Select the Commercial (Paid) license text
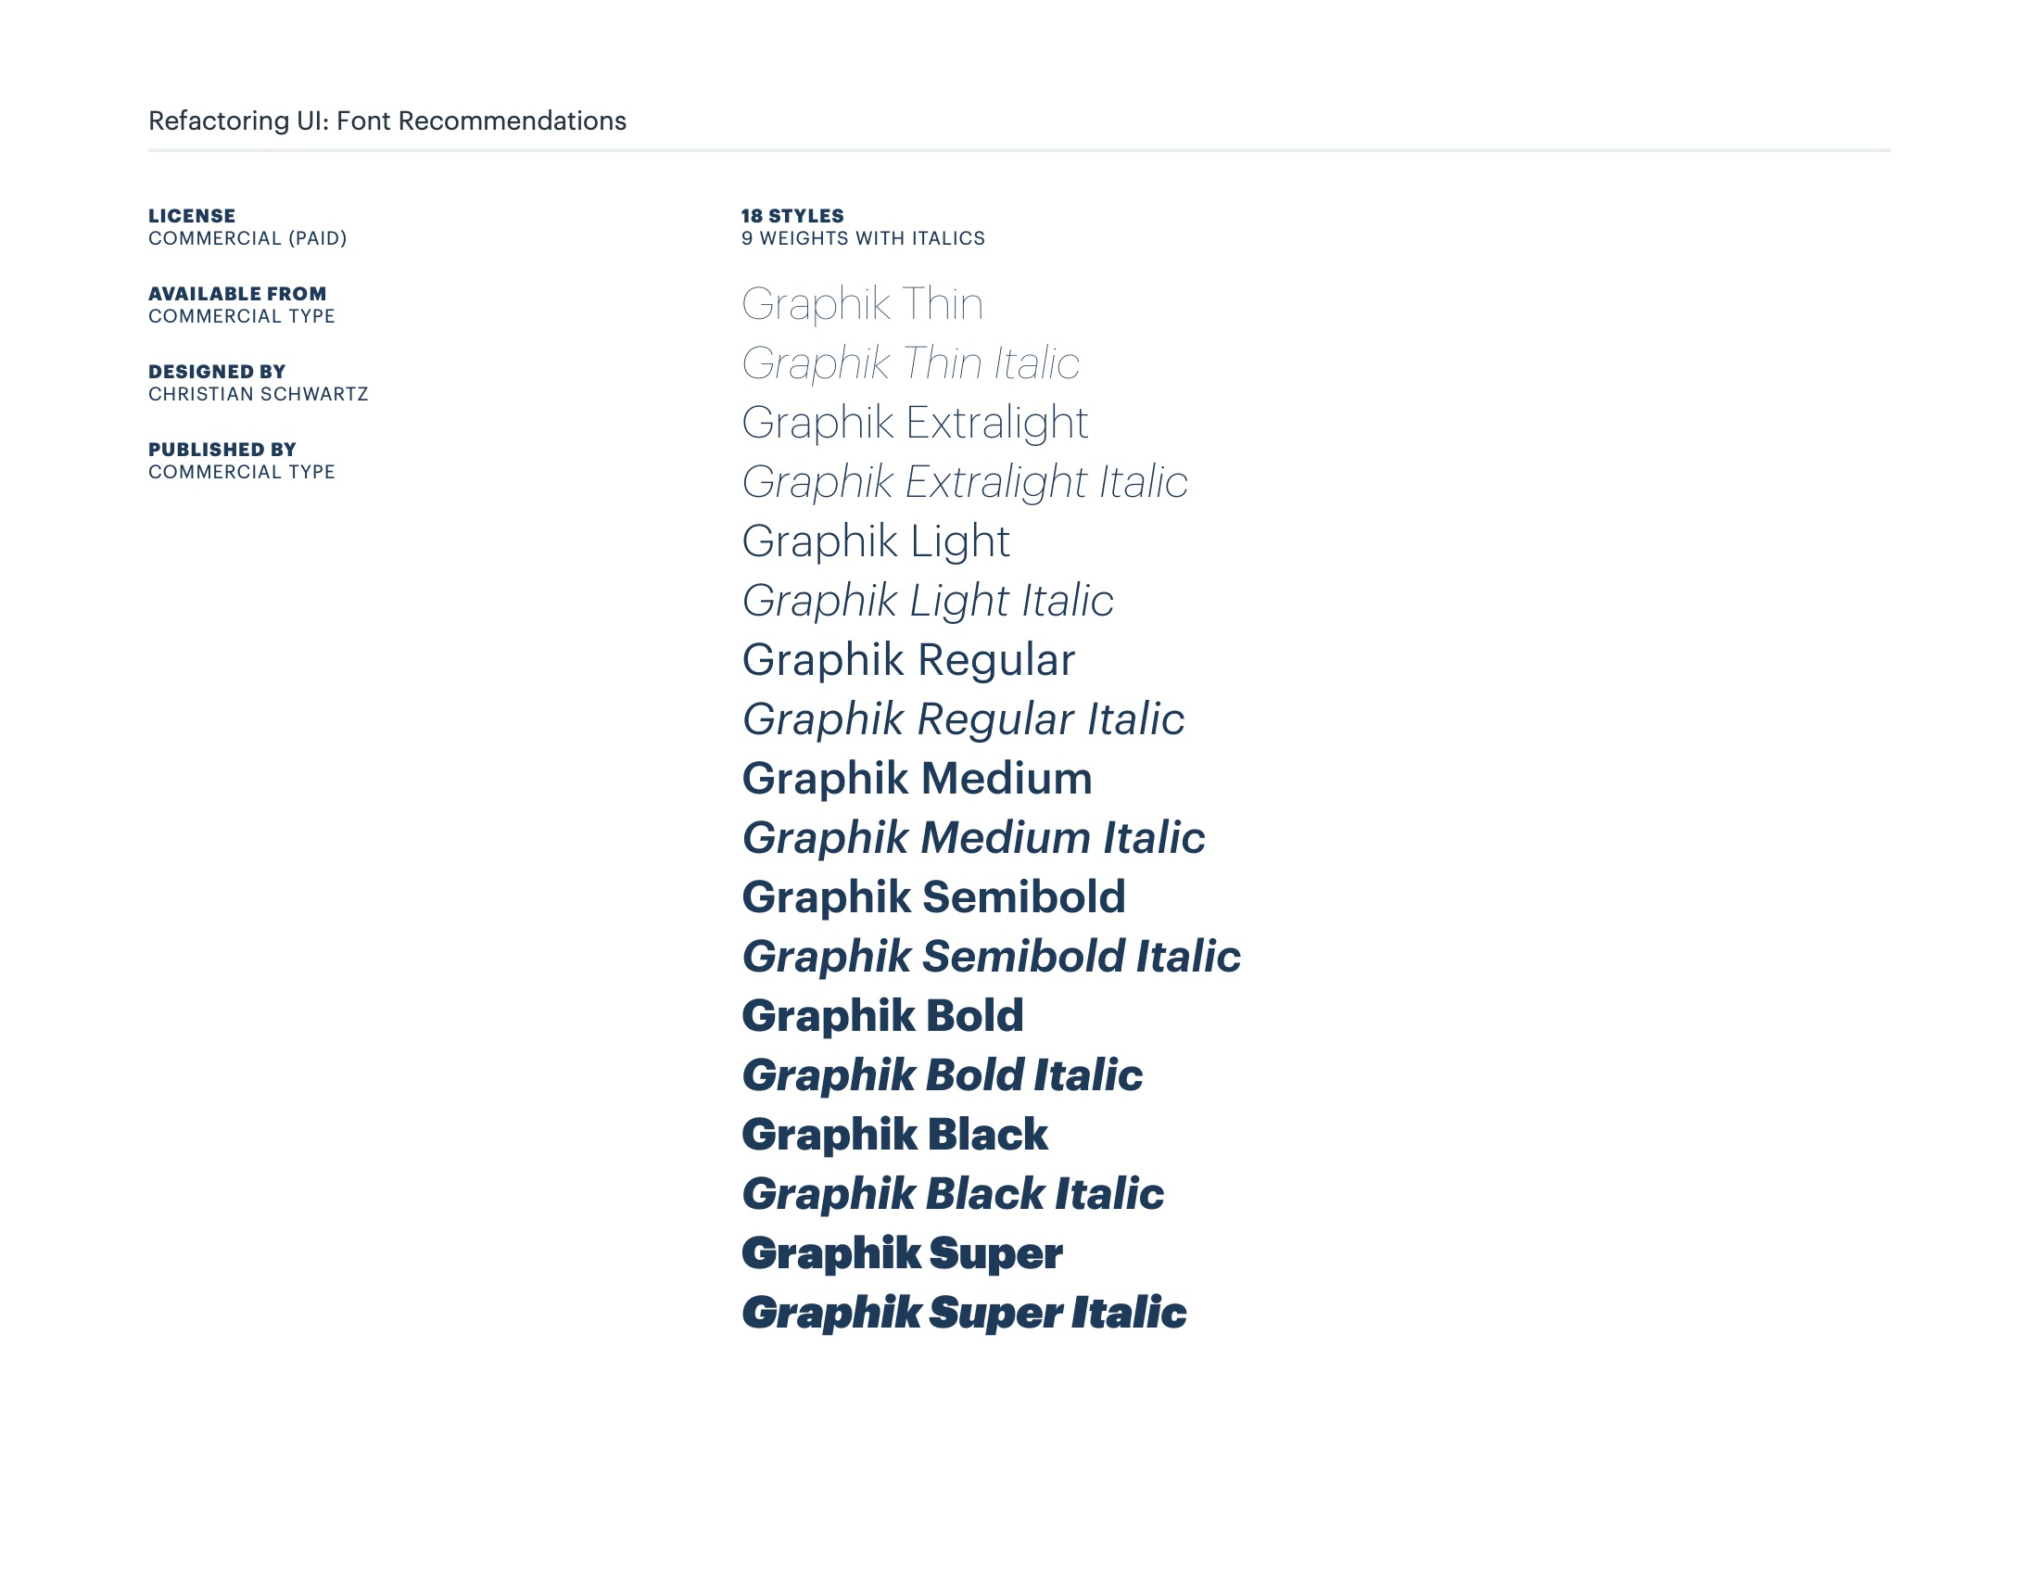 [247, 238]
